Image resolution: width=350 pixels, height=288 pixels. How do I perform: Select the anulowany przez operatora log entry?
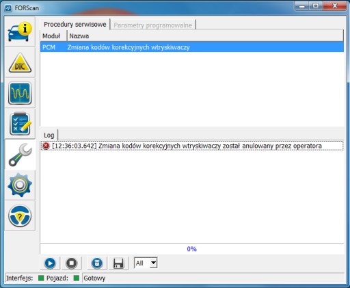192,146
